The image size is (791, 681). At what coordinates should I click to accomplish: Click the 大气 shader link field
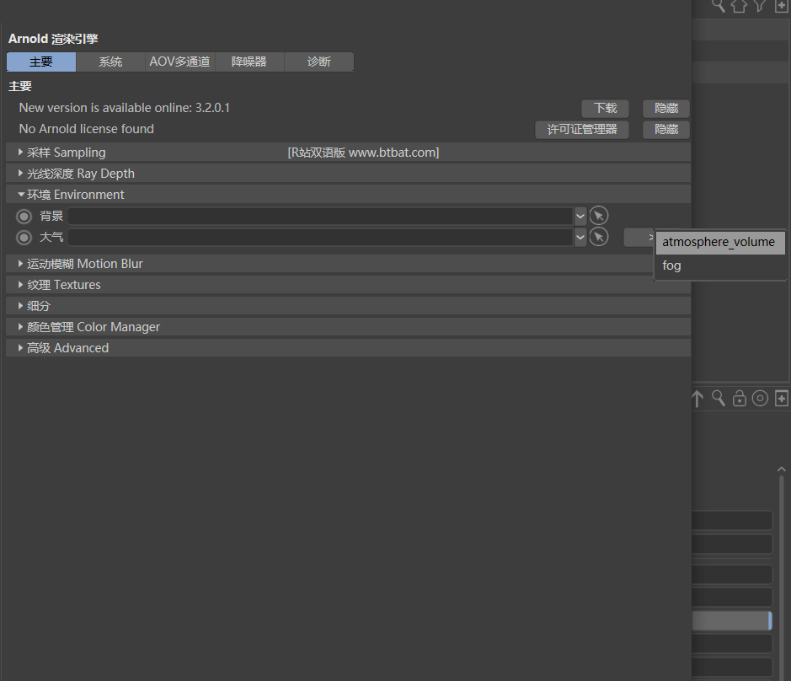320,238
